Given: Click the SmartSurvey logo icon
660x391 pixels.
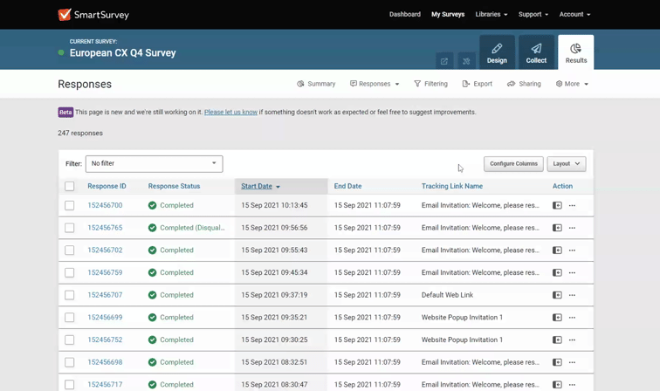Looking at the screenshot, I should [65, 15].
